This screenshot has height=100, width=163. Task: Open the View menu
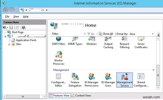(16, 17)
